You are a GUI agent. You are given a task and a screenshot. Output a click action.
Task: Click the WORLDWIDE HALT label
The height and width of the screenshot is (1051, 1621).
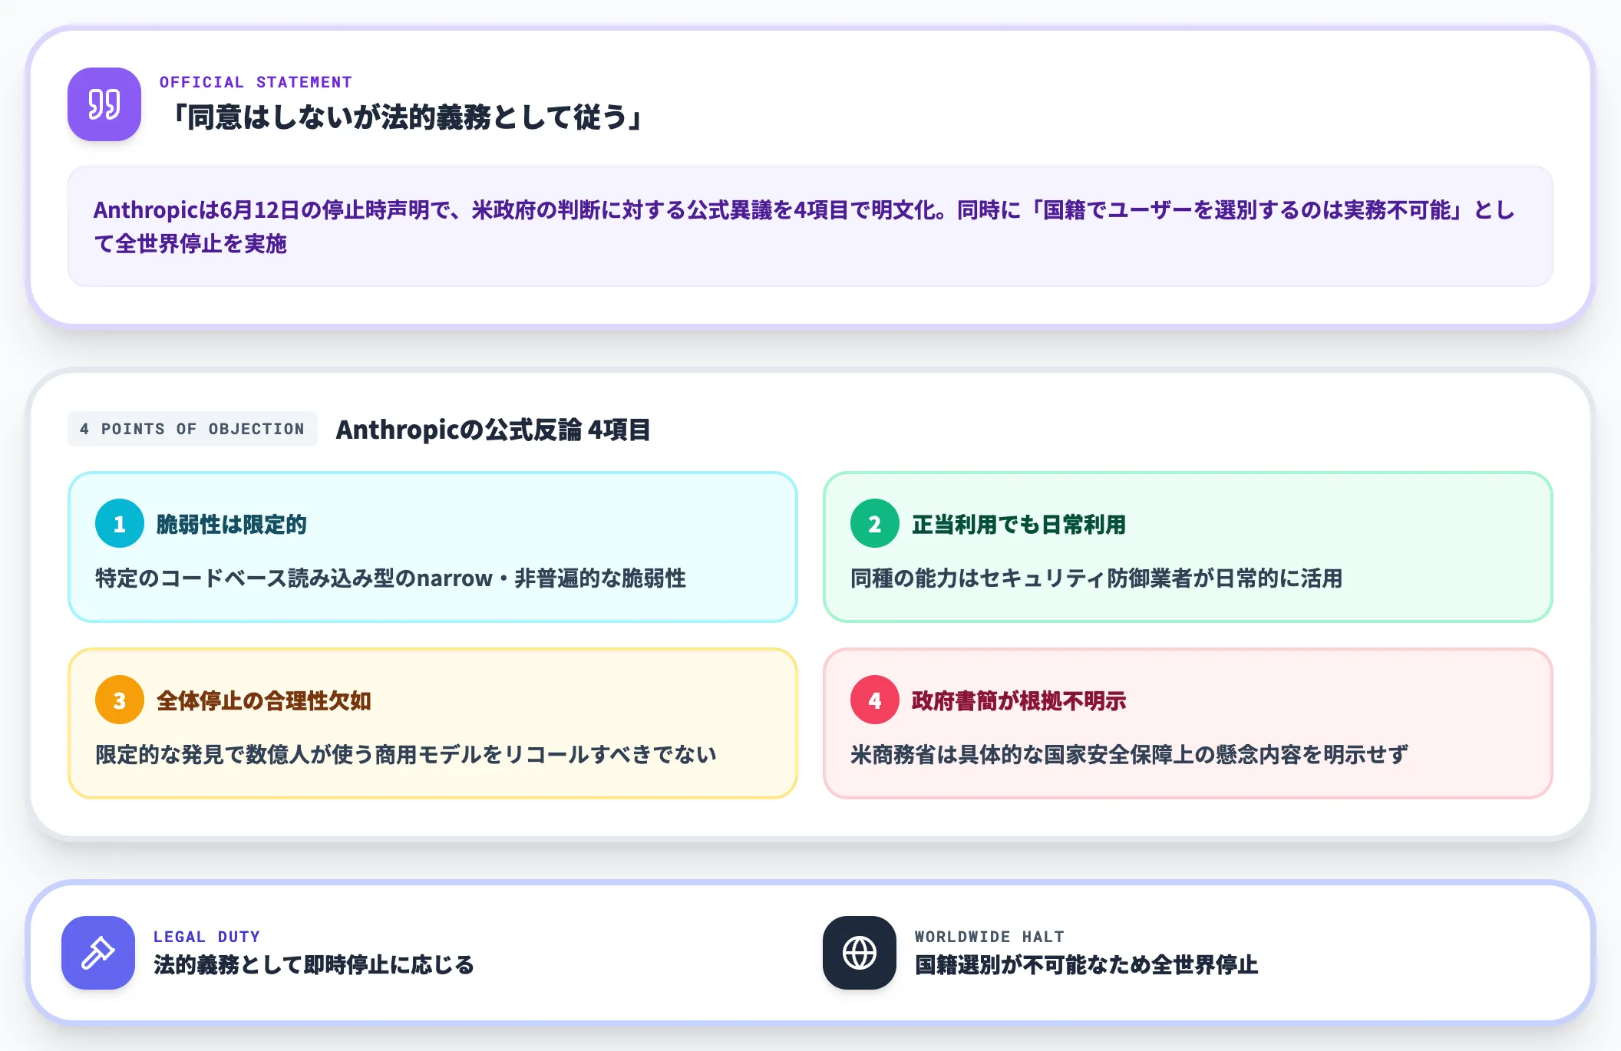point(990,937)
